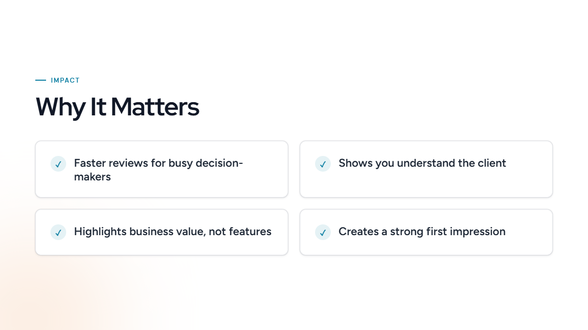Select the IMPACT section label
The image size is (588, 330).
click(65, 80)
